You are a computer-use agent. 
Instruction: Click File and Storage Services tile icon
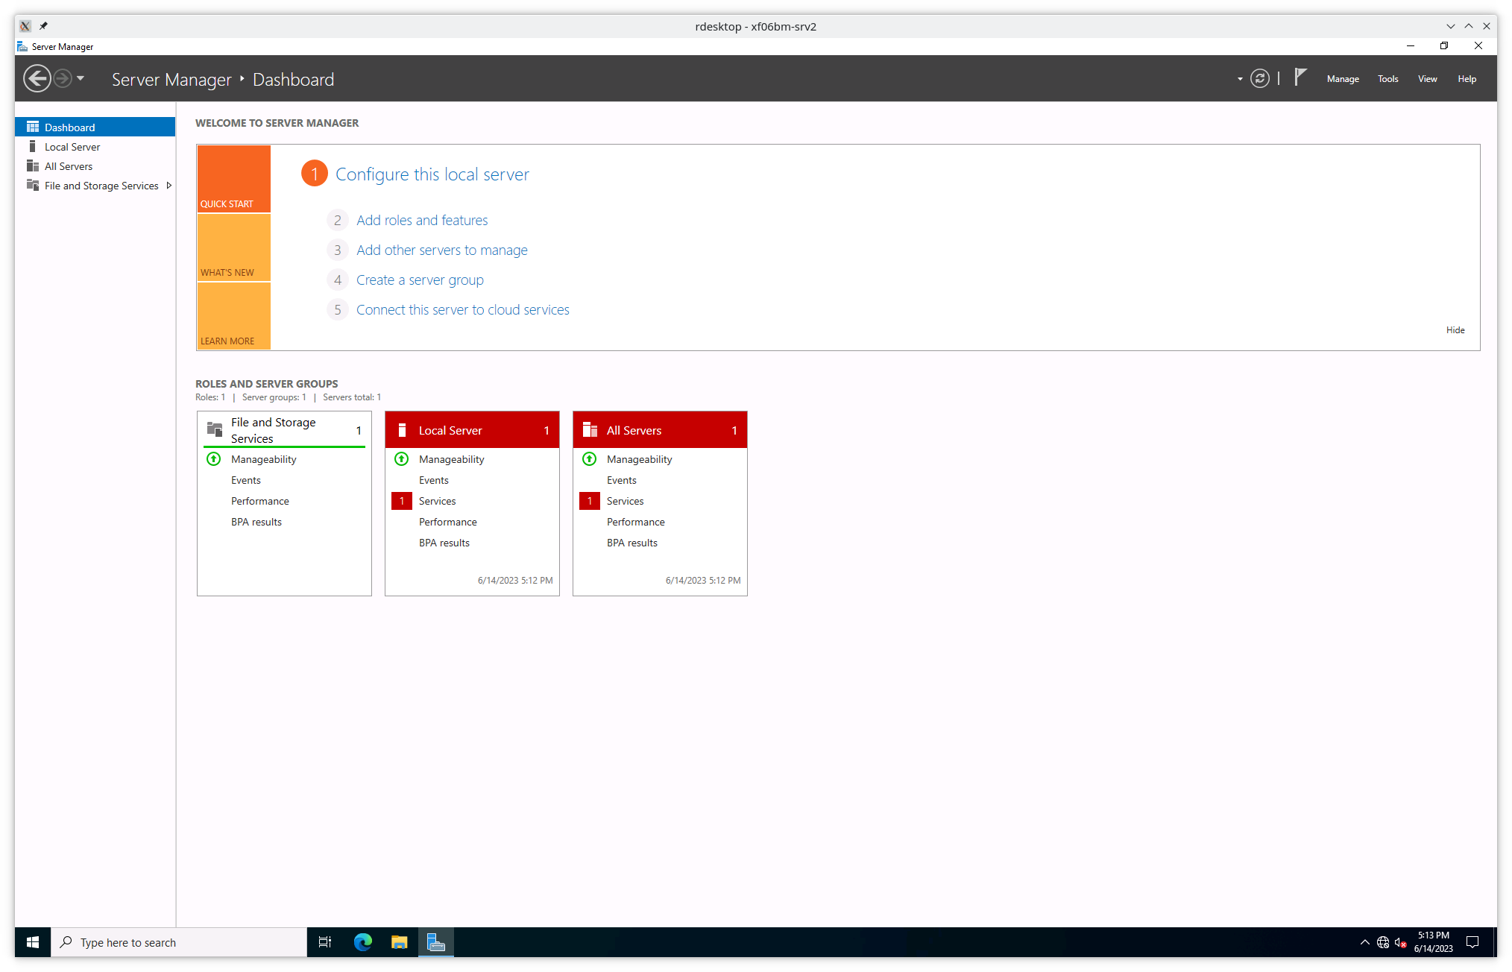pyautogui.click(x=215, y=429)
